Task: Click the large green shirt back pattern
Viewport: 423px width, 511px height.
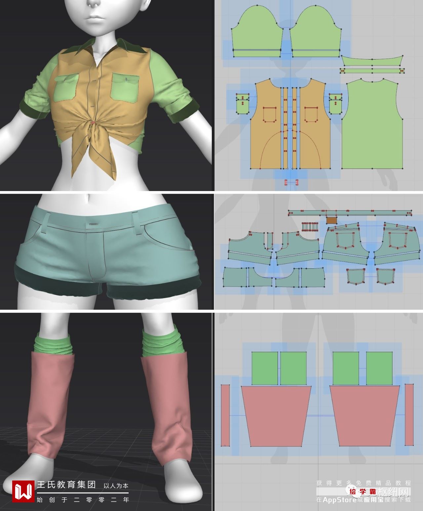Action: 373,126
